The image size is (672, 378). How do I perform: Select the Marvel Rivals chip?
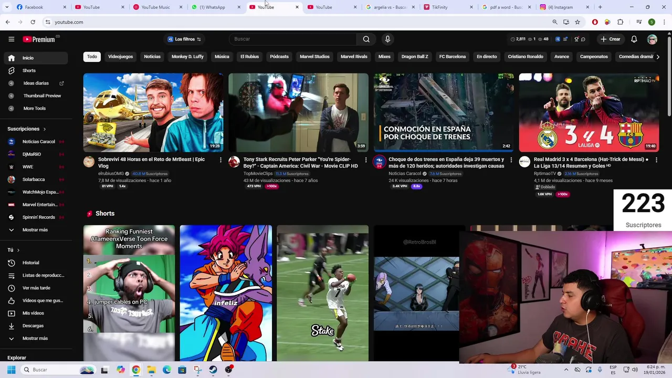point(354,57)
